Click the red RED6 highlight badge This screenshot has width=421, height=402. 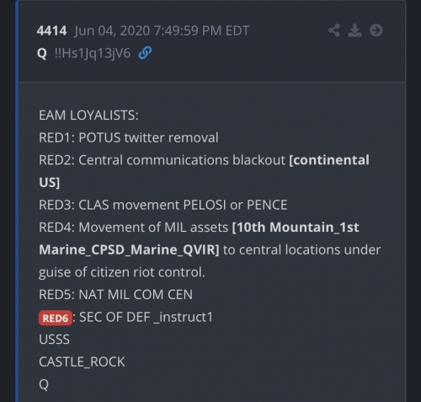pyautogui.click(x=56, y=318)
